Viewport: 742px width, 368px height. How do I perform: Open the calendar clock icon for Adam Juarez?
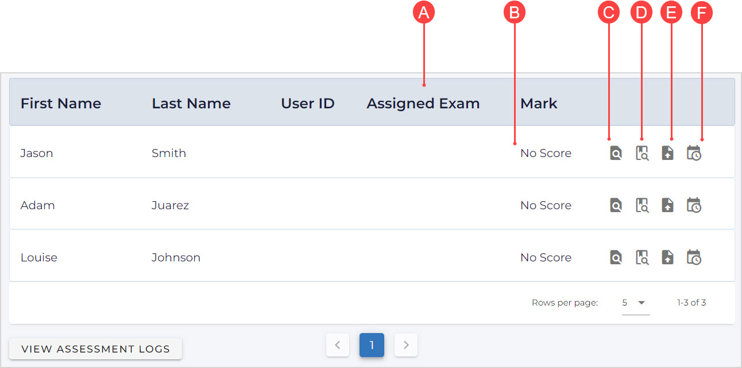click(694, 205)
